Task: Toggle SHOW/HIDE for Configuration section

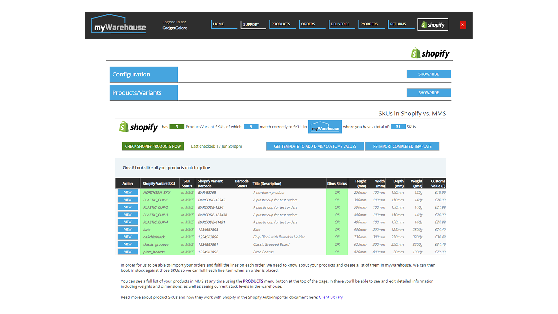Action: click(x=429, y=74)
